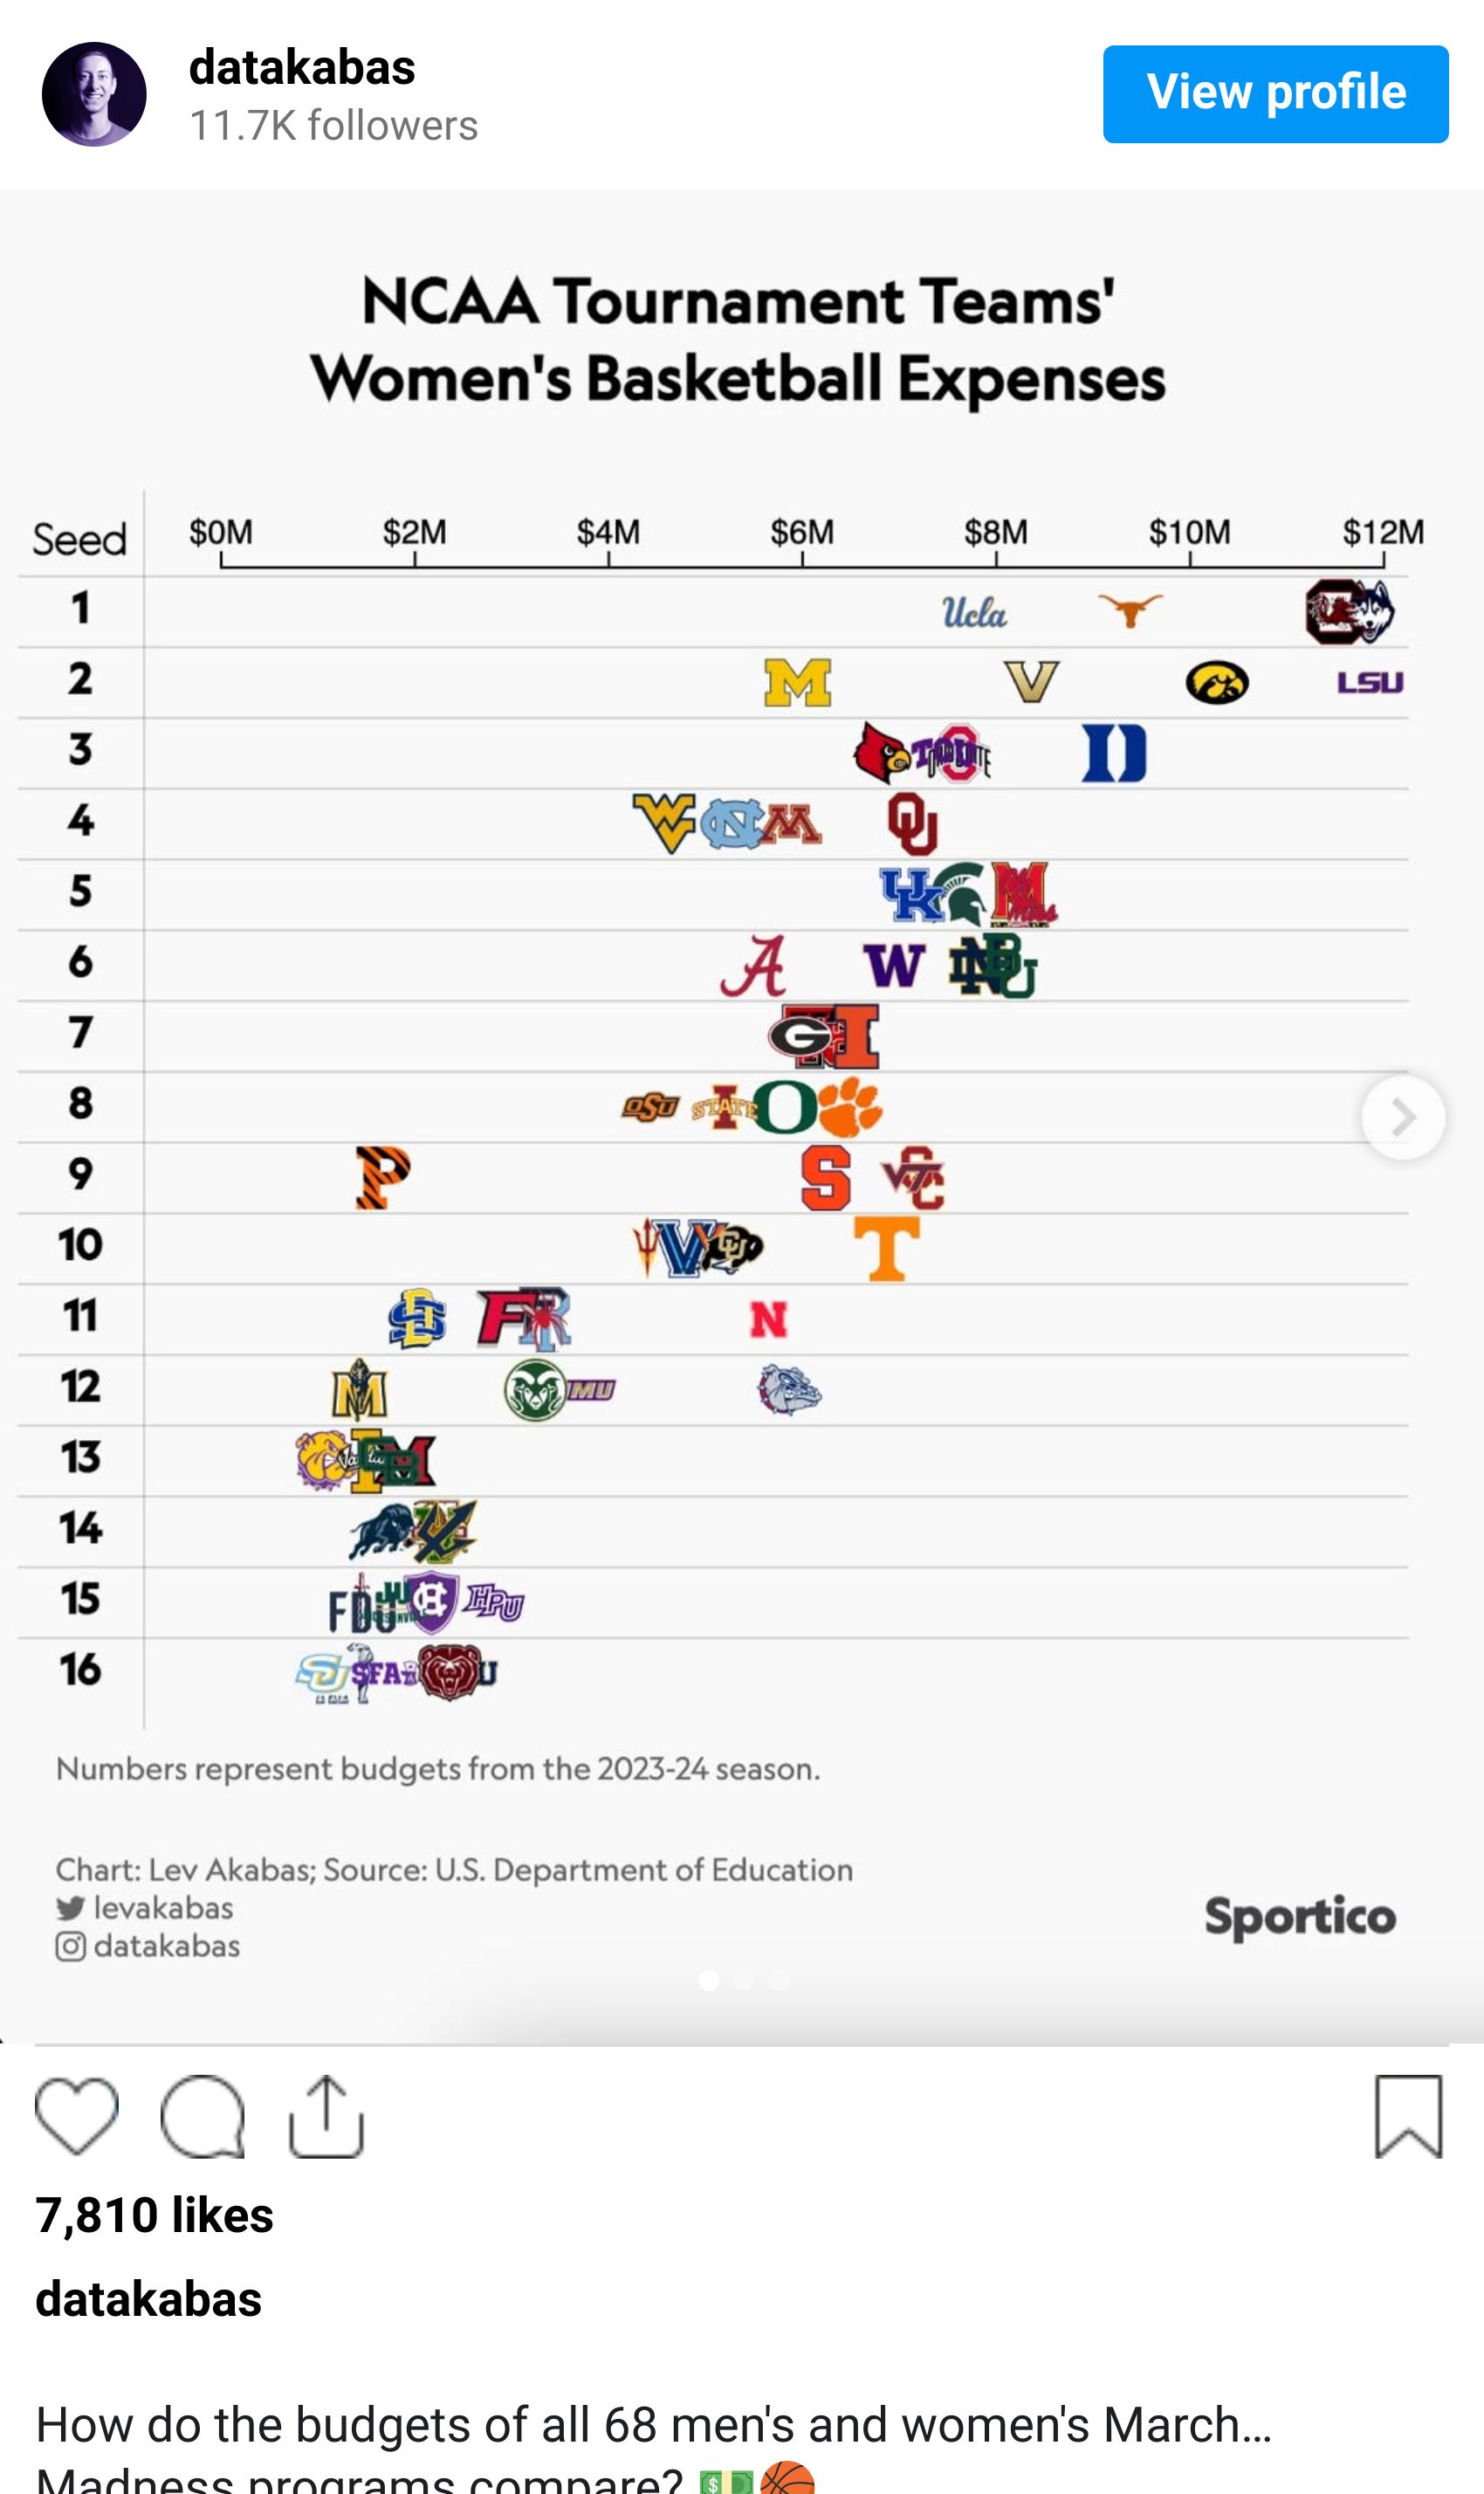Click the datakabas name above the caption
Screen dimensions: 1484x2494
coord(148,2299)
